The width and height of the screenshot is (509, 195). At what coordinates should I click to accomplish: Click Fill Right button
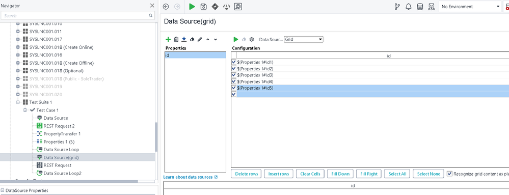[x=369, y=174]
